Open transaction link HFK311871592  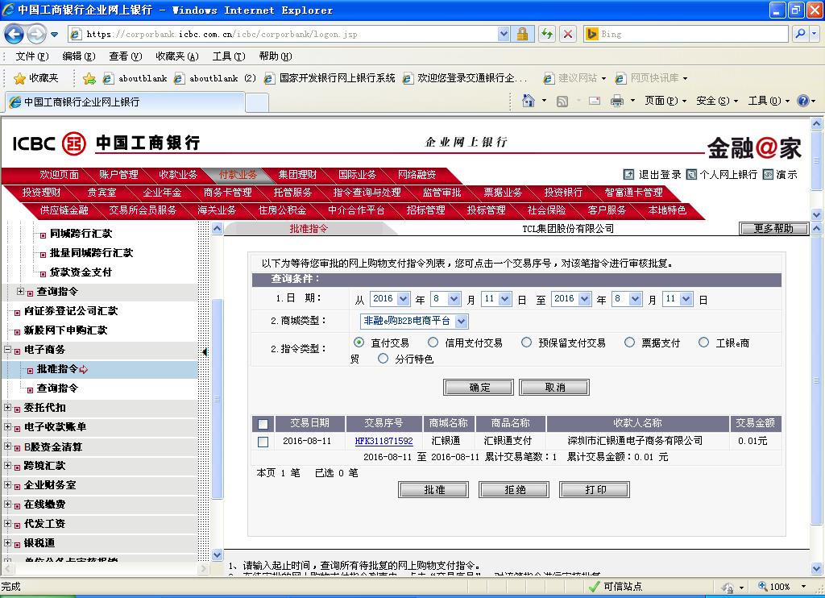[383, 441]
